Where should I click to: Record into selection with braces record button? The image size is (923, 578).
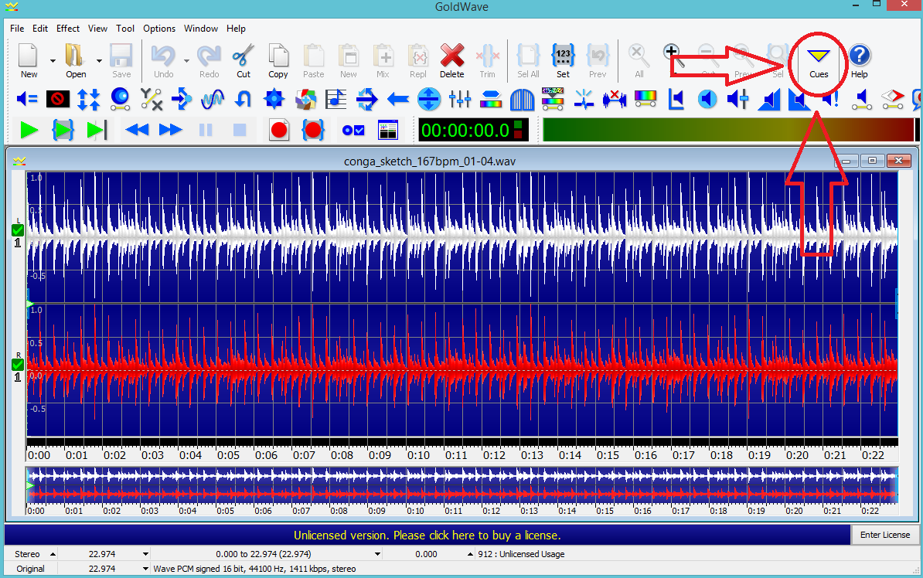click(x=313, y=130)
